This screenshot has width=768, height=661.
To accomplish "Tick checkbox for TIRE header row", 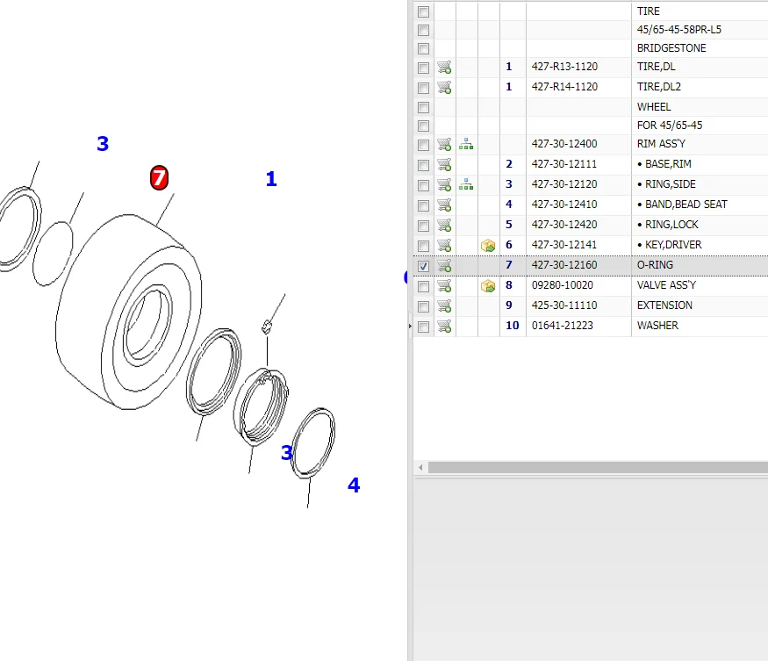I will click(x=423, y=11).
